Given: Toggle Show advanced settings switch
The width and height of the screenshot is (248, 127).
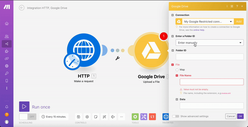Looking at the screenshot, I should (x=175, y=116).
